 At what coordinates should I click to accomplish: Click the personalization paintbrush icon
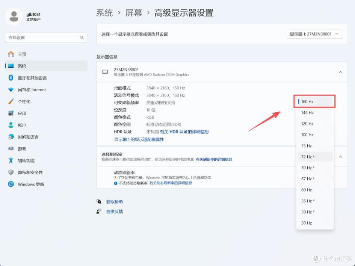click(x=11, y=101)
